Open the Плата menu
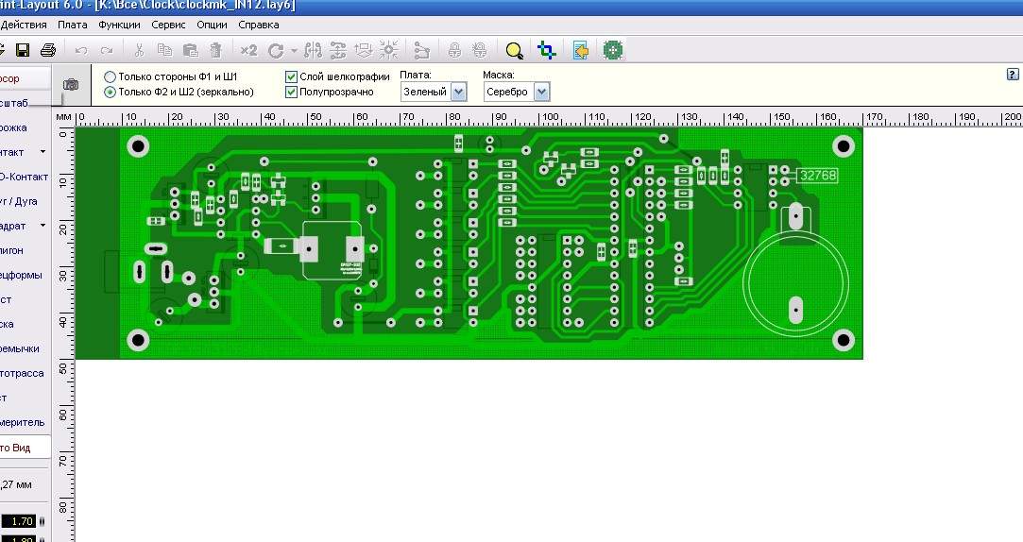Image resolution: width=1023 pixels, height=542 pixels. pyautogui.click(x=73, y=25)
